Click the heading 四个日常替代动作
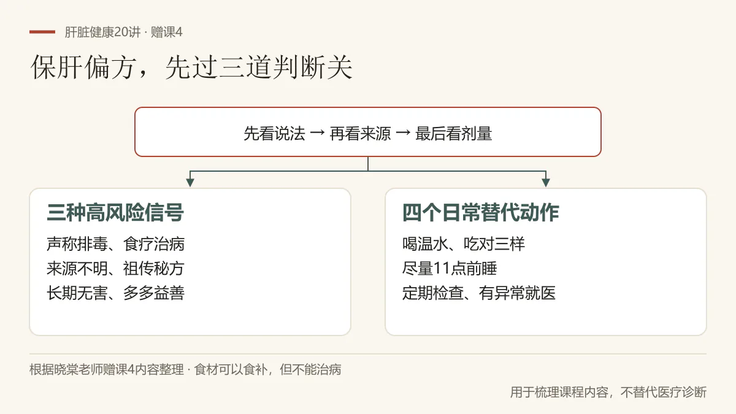Image resolution: width=736 pixels, height=414 pixels. tap(481, 213)
